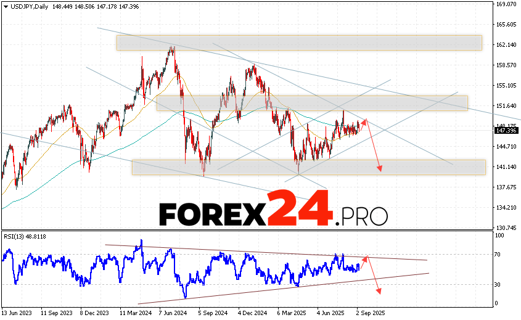Select the lower gray support zone near 141.140

click(x=308, y=167)
